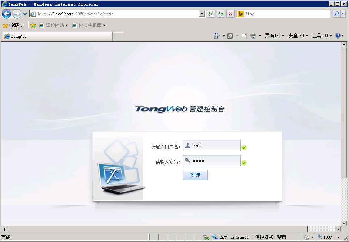This screenshot has width=349, height=242.
Task: Click the magnifier Search button
Action: (x=336, y=14)
